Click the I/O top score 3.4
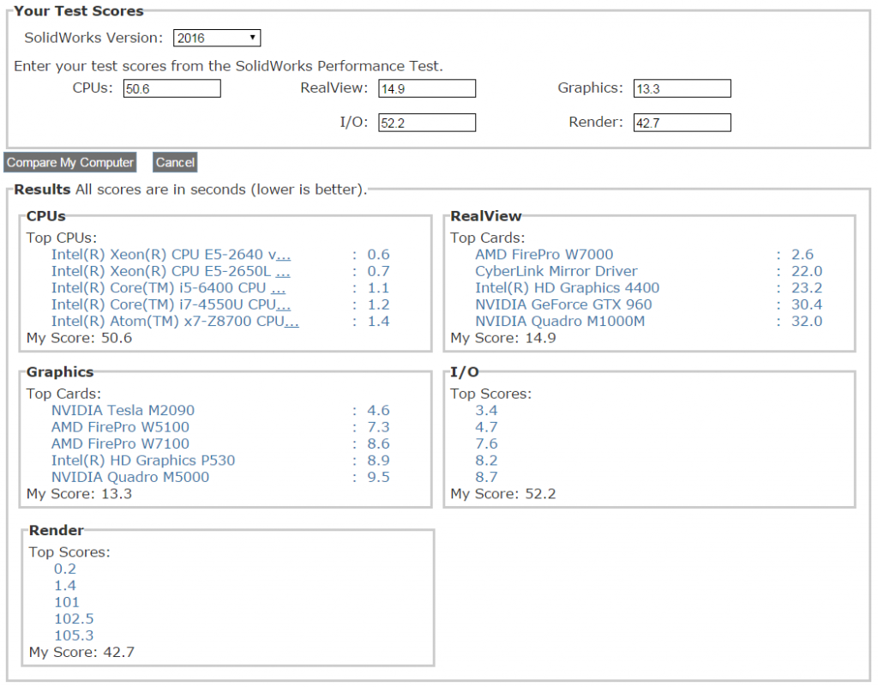The height and width of the screenshot is (687, 878). (x=487, y=411)
